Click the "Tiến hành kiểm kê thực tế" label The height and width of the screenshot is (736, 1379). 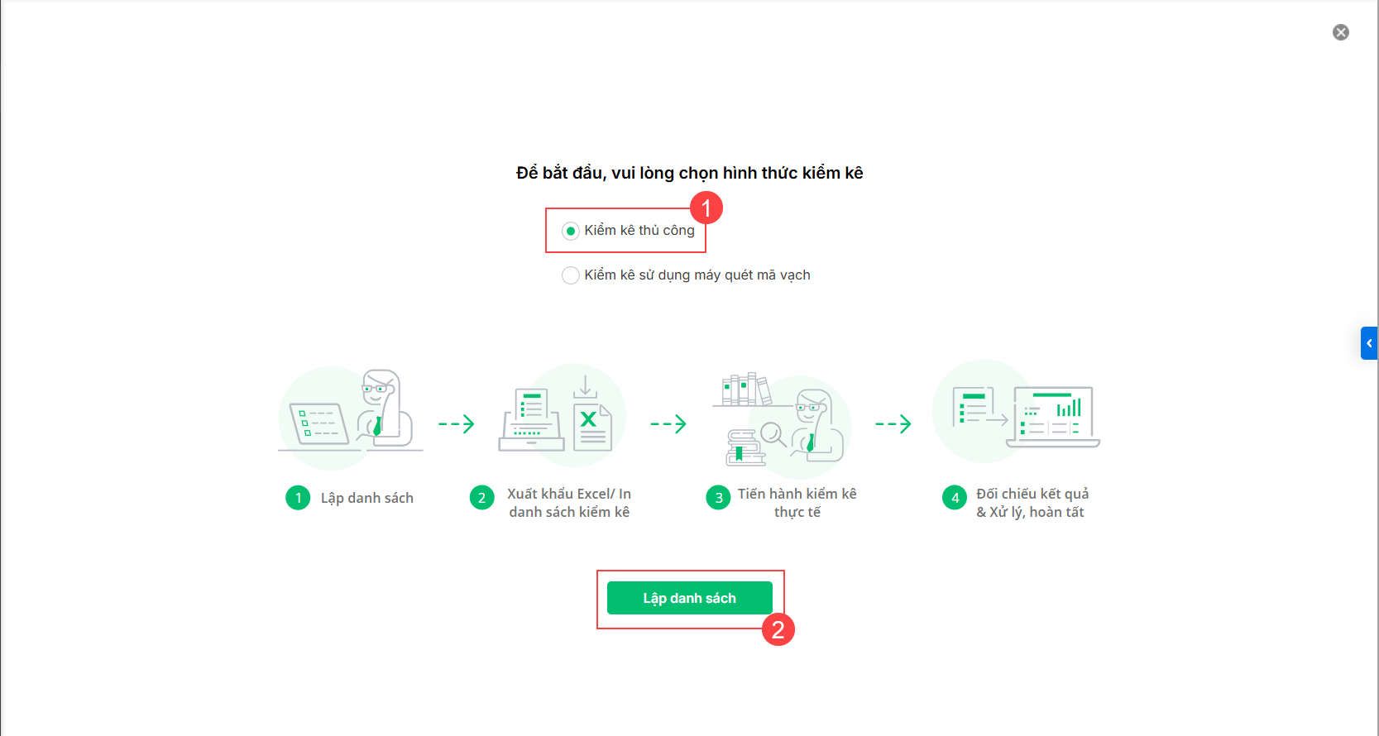(797, 503)
